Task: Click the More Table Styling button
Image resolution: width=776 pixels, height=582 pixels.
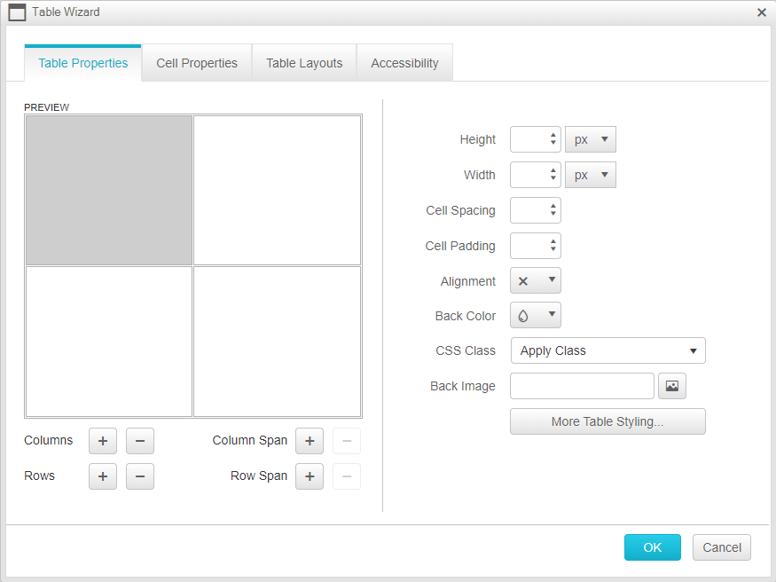Action: (x=607, y=421)
